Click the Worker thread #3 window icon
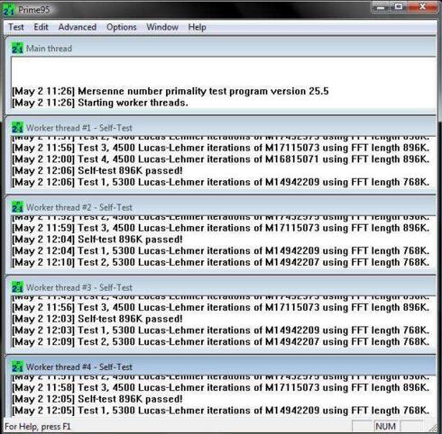 point(17,287)
